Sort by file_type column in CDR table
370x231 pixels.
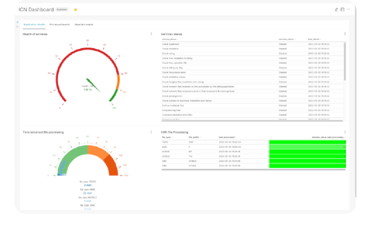167,137
